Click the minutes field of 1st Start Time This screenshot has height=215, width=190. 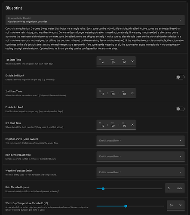pyautogui.click(x=113, y=61)
